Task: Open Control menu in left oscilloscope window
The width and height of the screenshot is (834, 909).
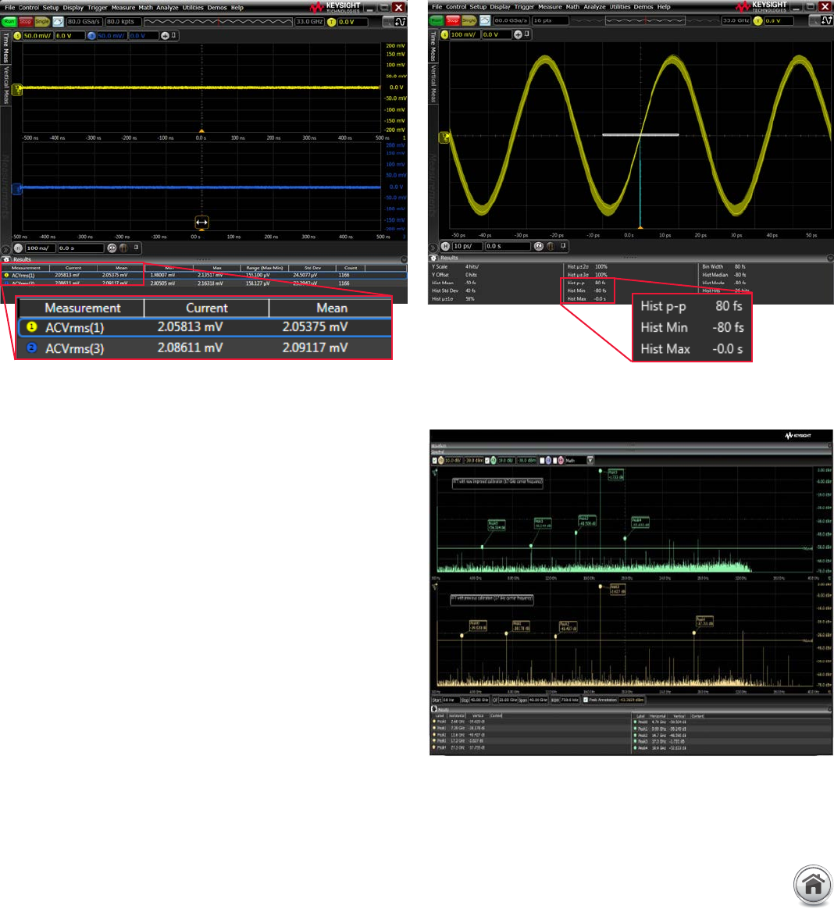Action: tap(28, 8)
